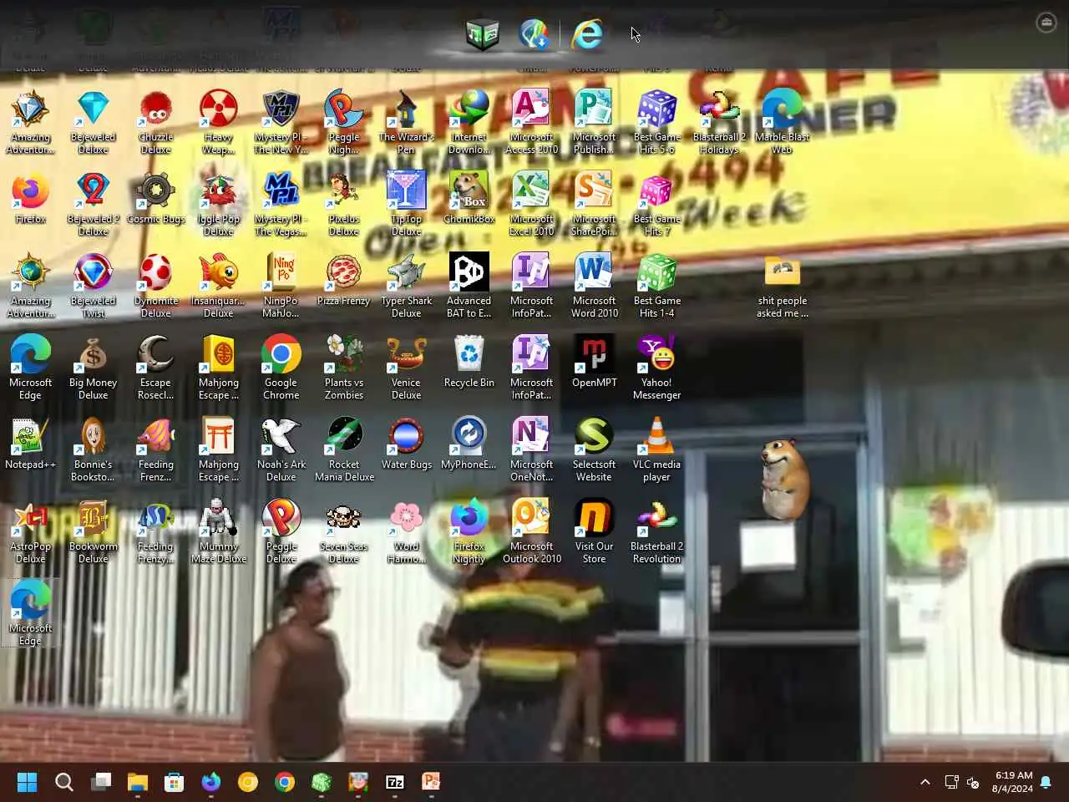Open Microsoft Outlook 2010

532,532
